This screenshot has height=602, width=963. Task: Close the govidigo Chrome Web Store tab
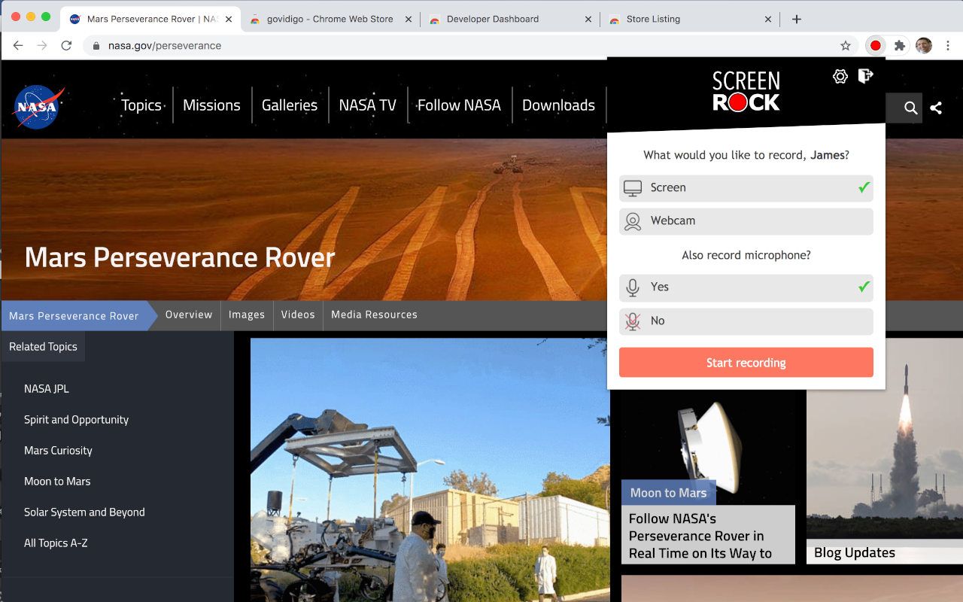409,20
